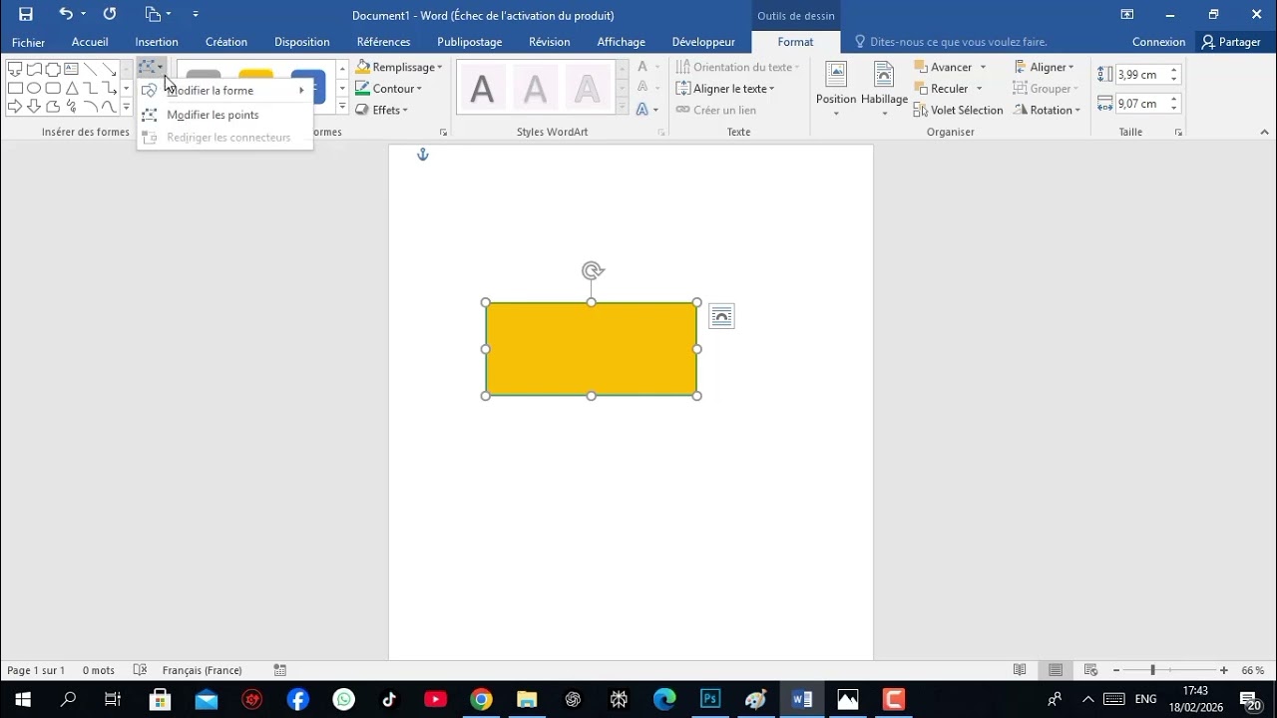Pick the isosceles triangle shape
This screenshot has height=718, width=1277.
point(72,88)
